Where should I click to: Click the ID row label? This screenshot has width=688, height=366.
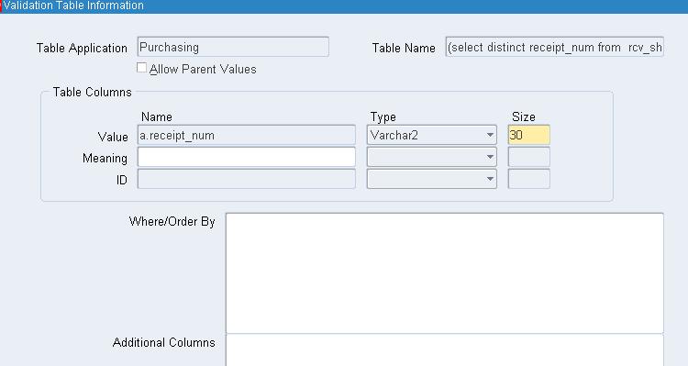coord(121,180)
